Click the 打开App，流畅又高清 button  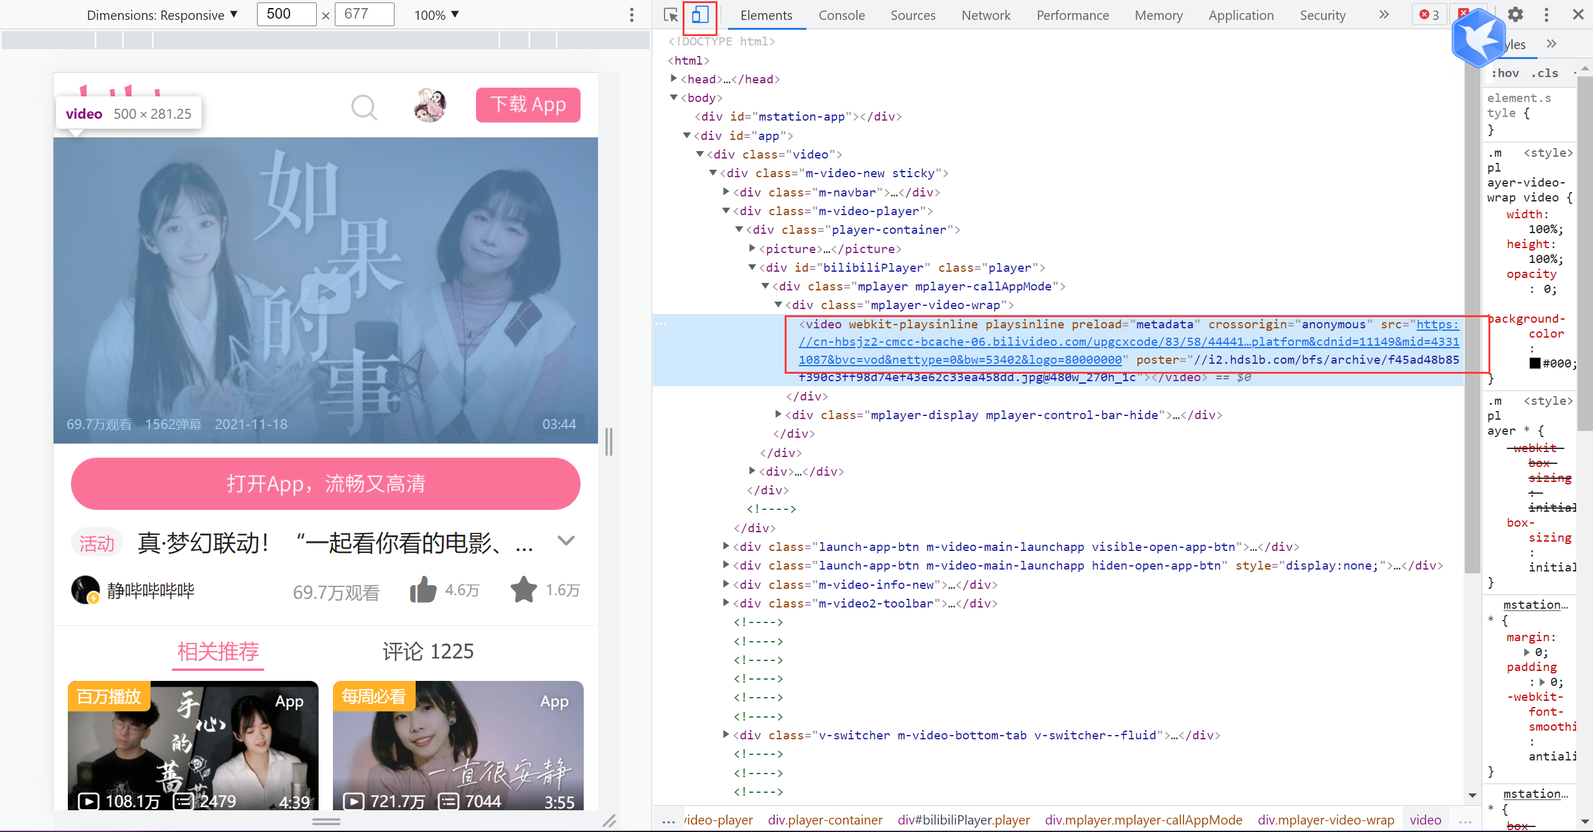point(325,483)
